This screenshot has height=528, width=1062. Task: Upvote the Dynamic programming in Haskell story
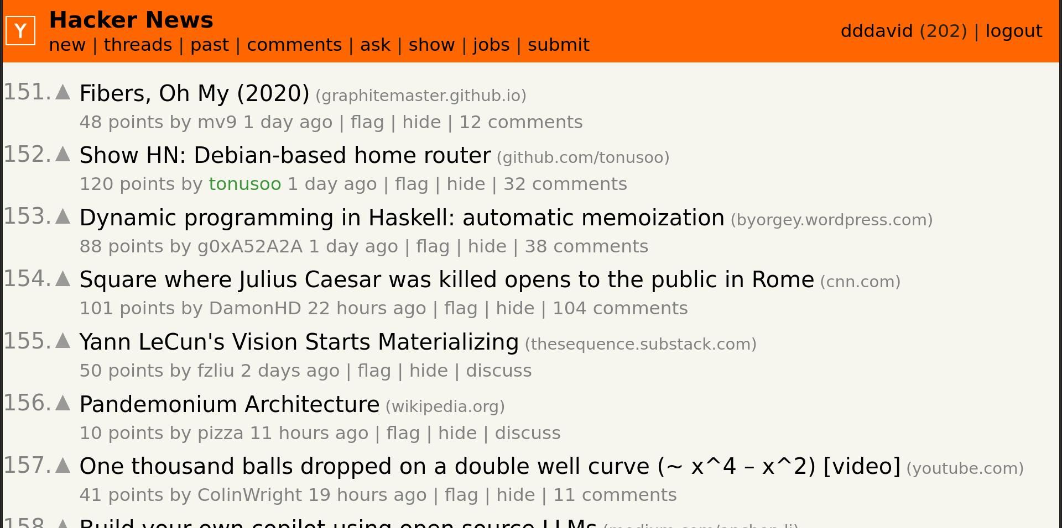[x=63, y=217]
